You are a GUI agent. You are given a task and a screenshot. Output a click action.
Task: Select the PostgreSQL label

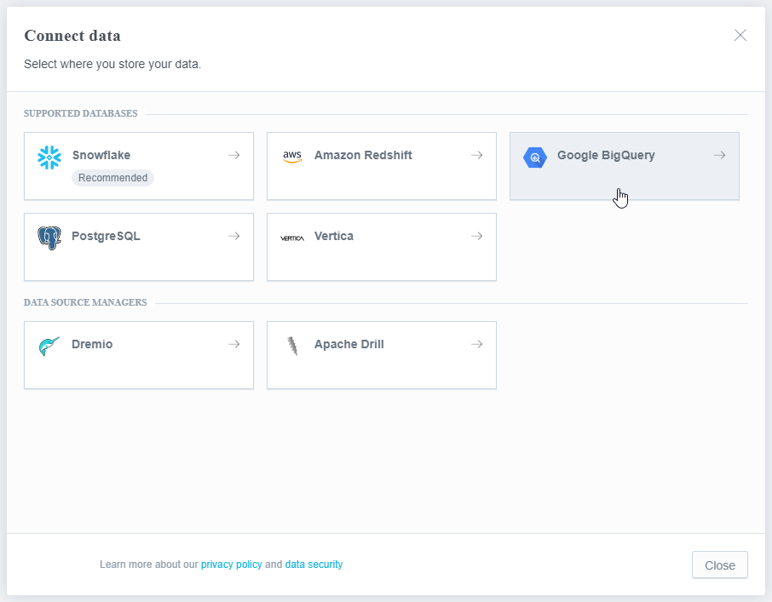(x=106, y=236)
